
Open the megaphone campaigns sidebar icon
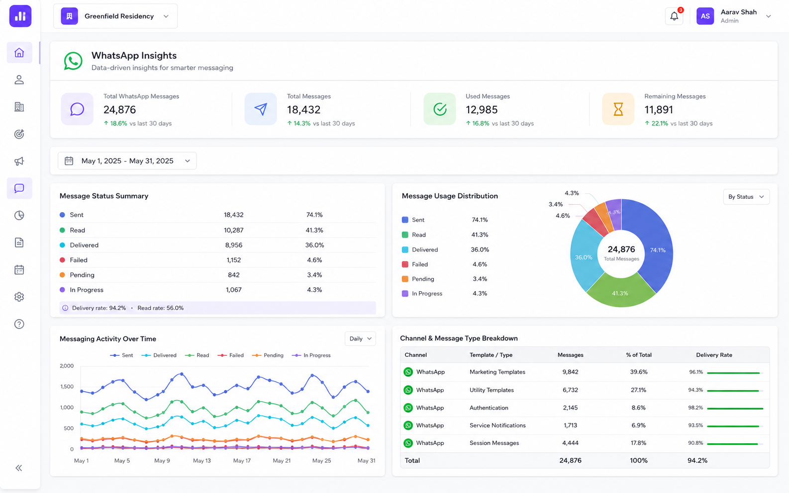pos(19,161)
